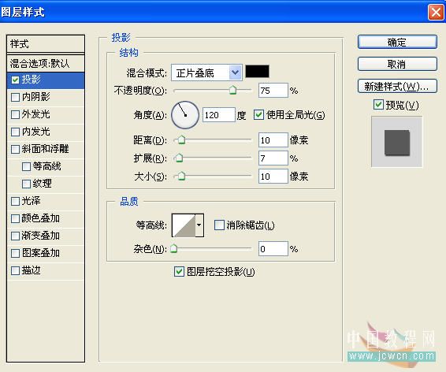446x372 pixels.
Task: Enable the 渐变叠加 checkbox
Action: point(15,236)
